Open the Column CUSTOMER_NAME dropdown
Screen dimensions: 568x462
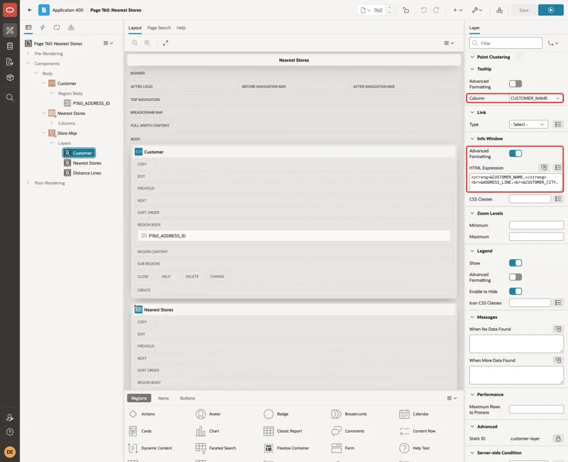coord(535,98)
